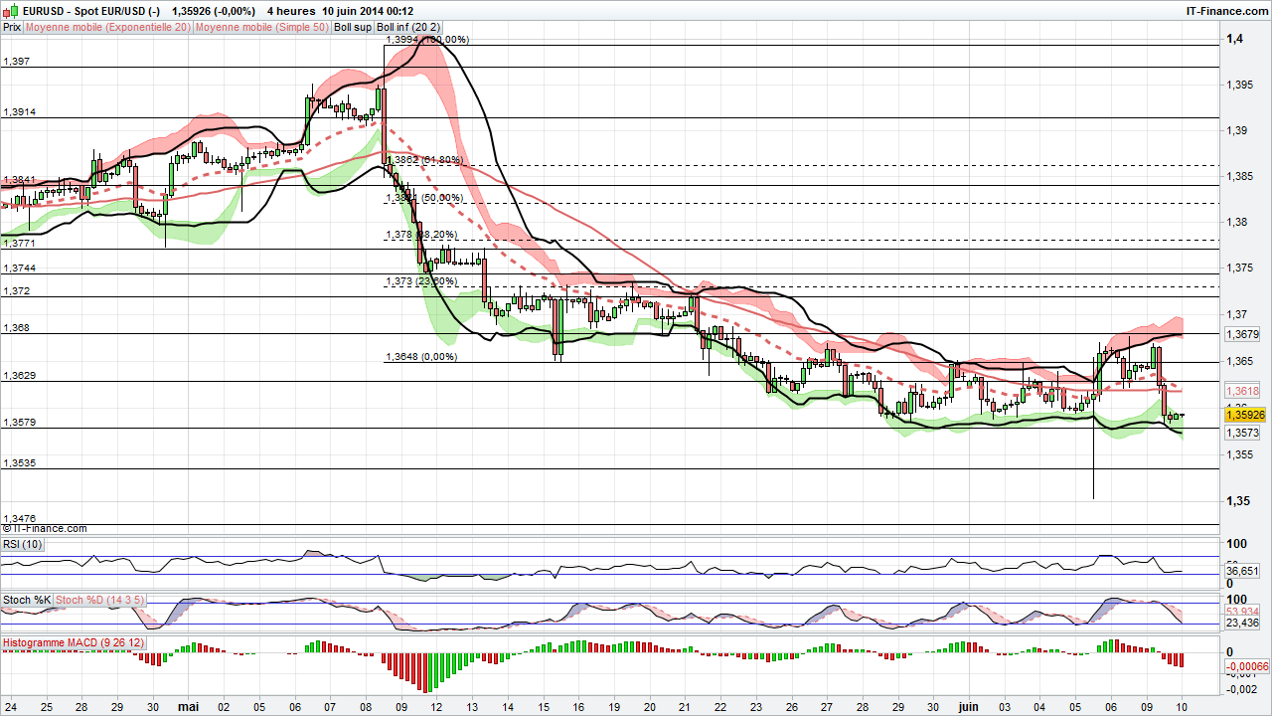The height and width of the screenshot is (716, 1272).
Task: Select the Prix indicator label
Action: click(11, 27)
